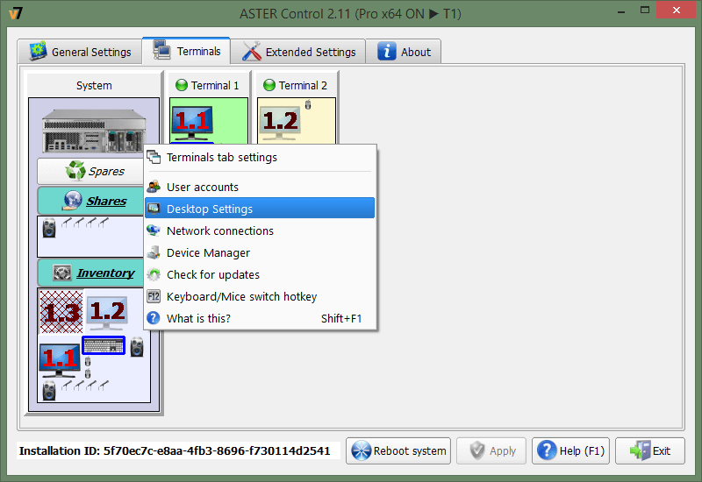Click the Terminals tab settings window icon
This screenshot has height=482, width=702.
tap(154, 157)
